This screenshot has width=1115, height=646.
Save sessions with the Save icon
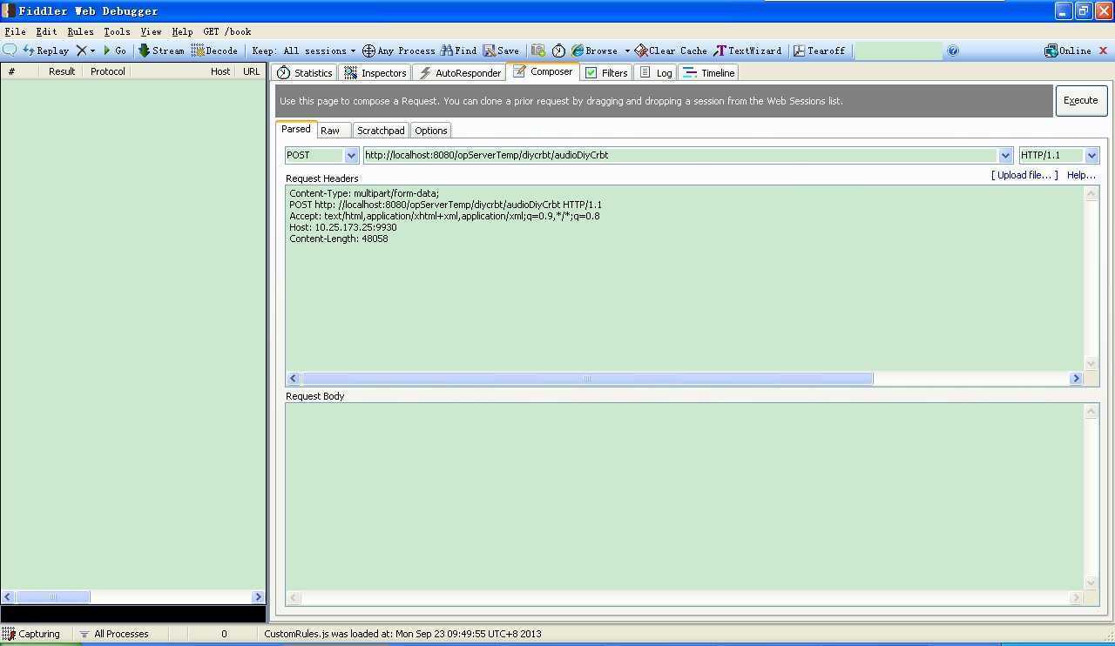(x=501, y=50)
